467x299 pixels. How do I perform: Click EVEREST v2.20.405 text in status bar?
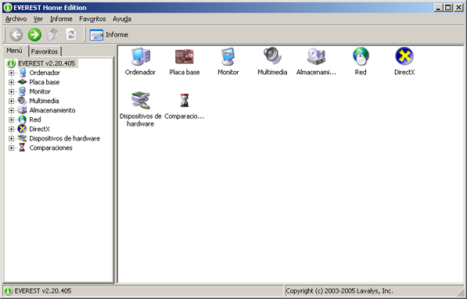pos(43,290)
